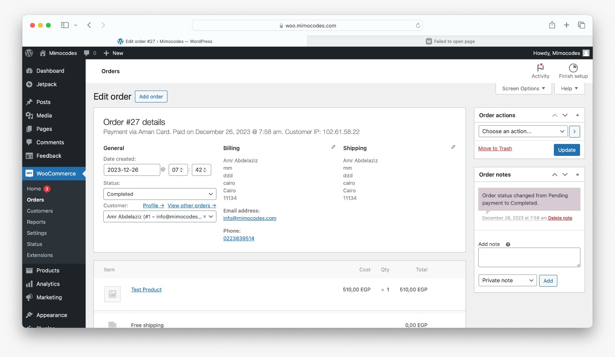Open the Media library icon

coord(30,115)
